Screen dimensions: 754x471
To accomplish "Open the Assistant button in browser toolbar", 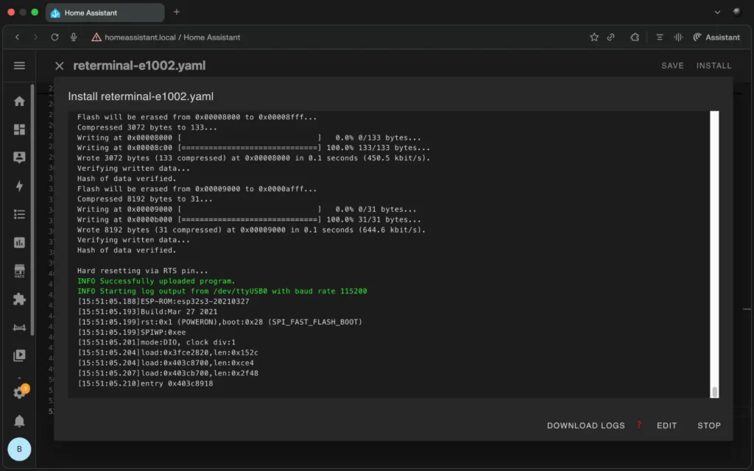I will coord(716,37).
